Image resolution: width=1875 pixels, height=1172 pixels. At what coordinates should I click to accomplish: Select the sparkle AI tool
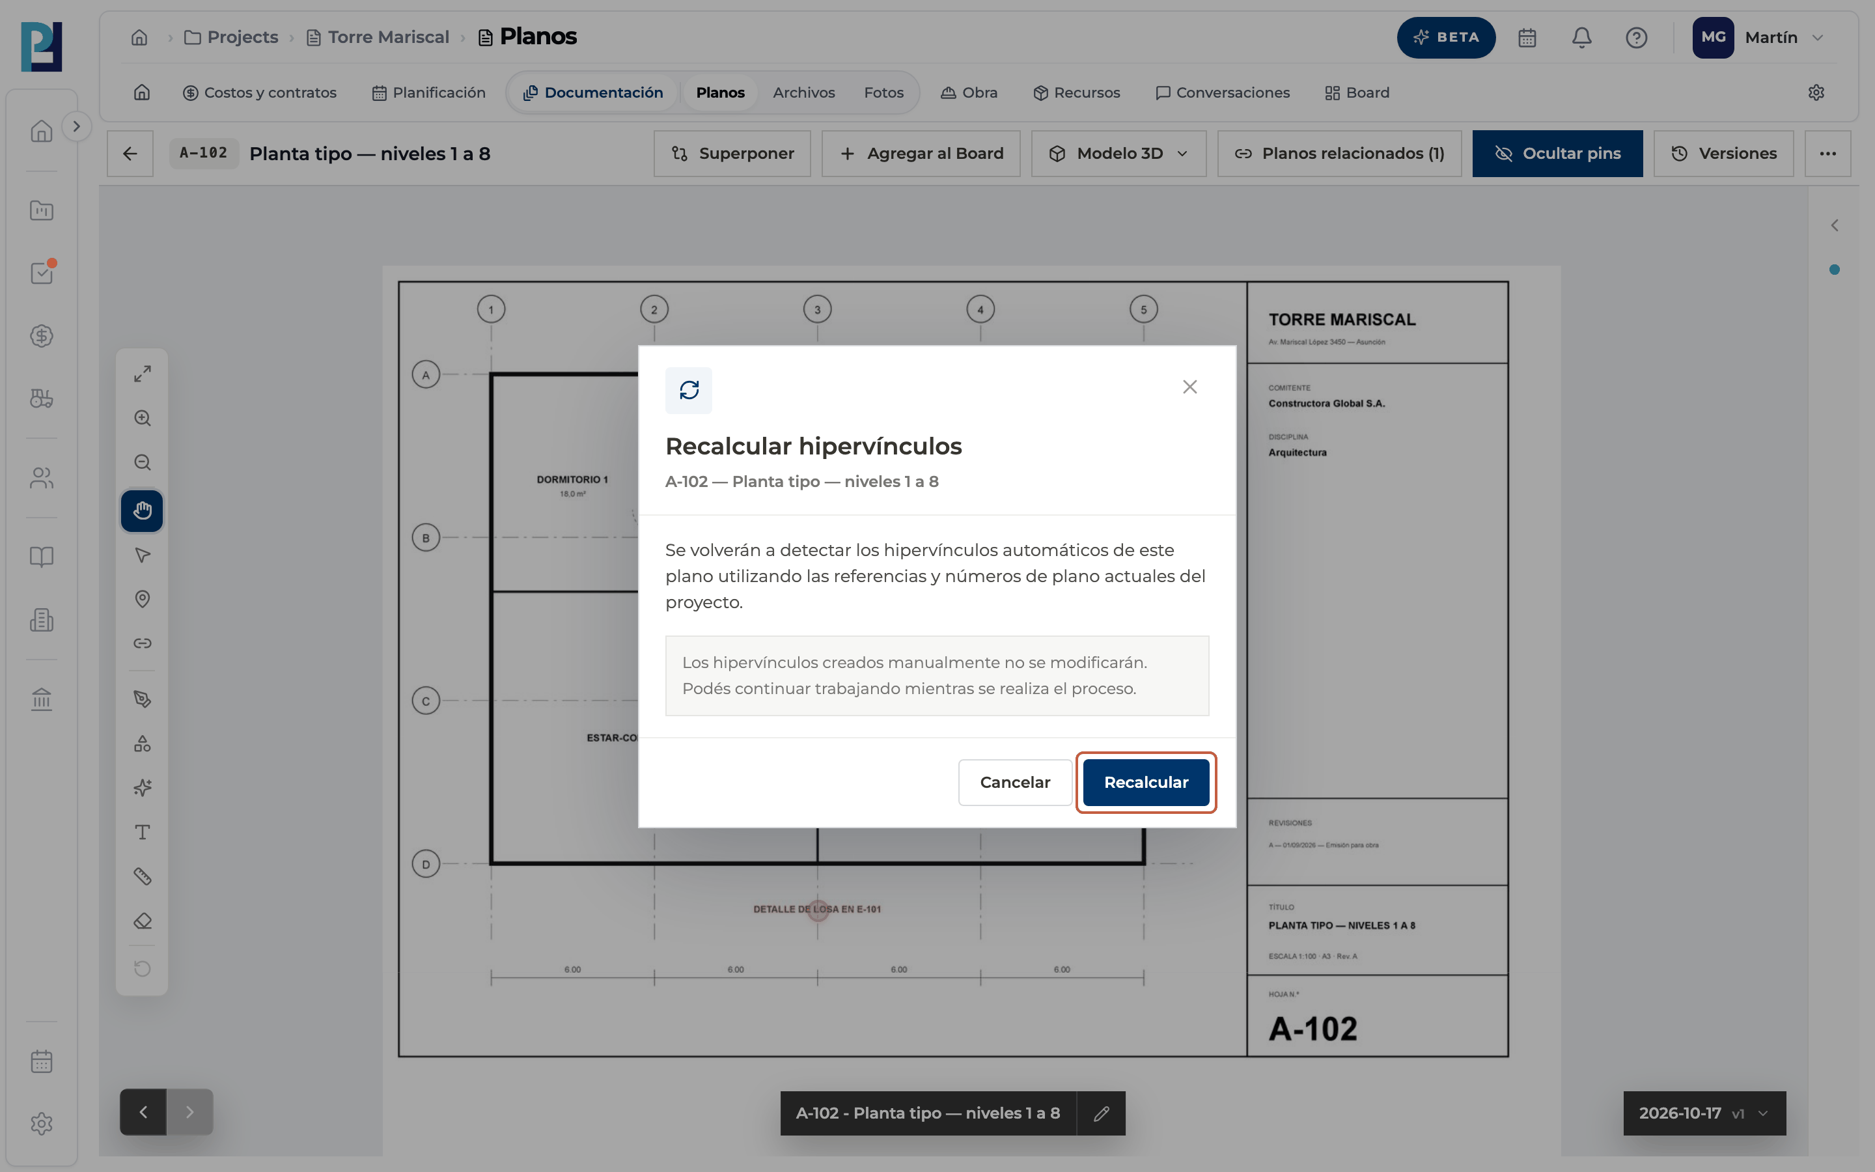142,788
